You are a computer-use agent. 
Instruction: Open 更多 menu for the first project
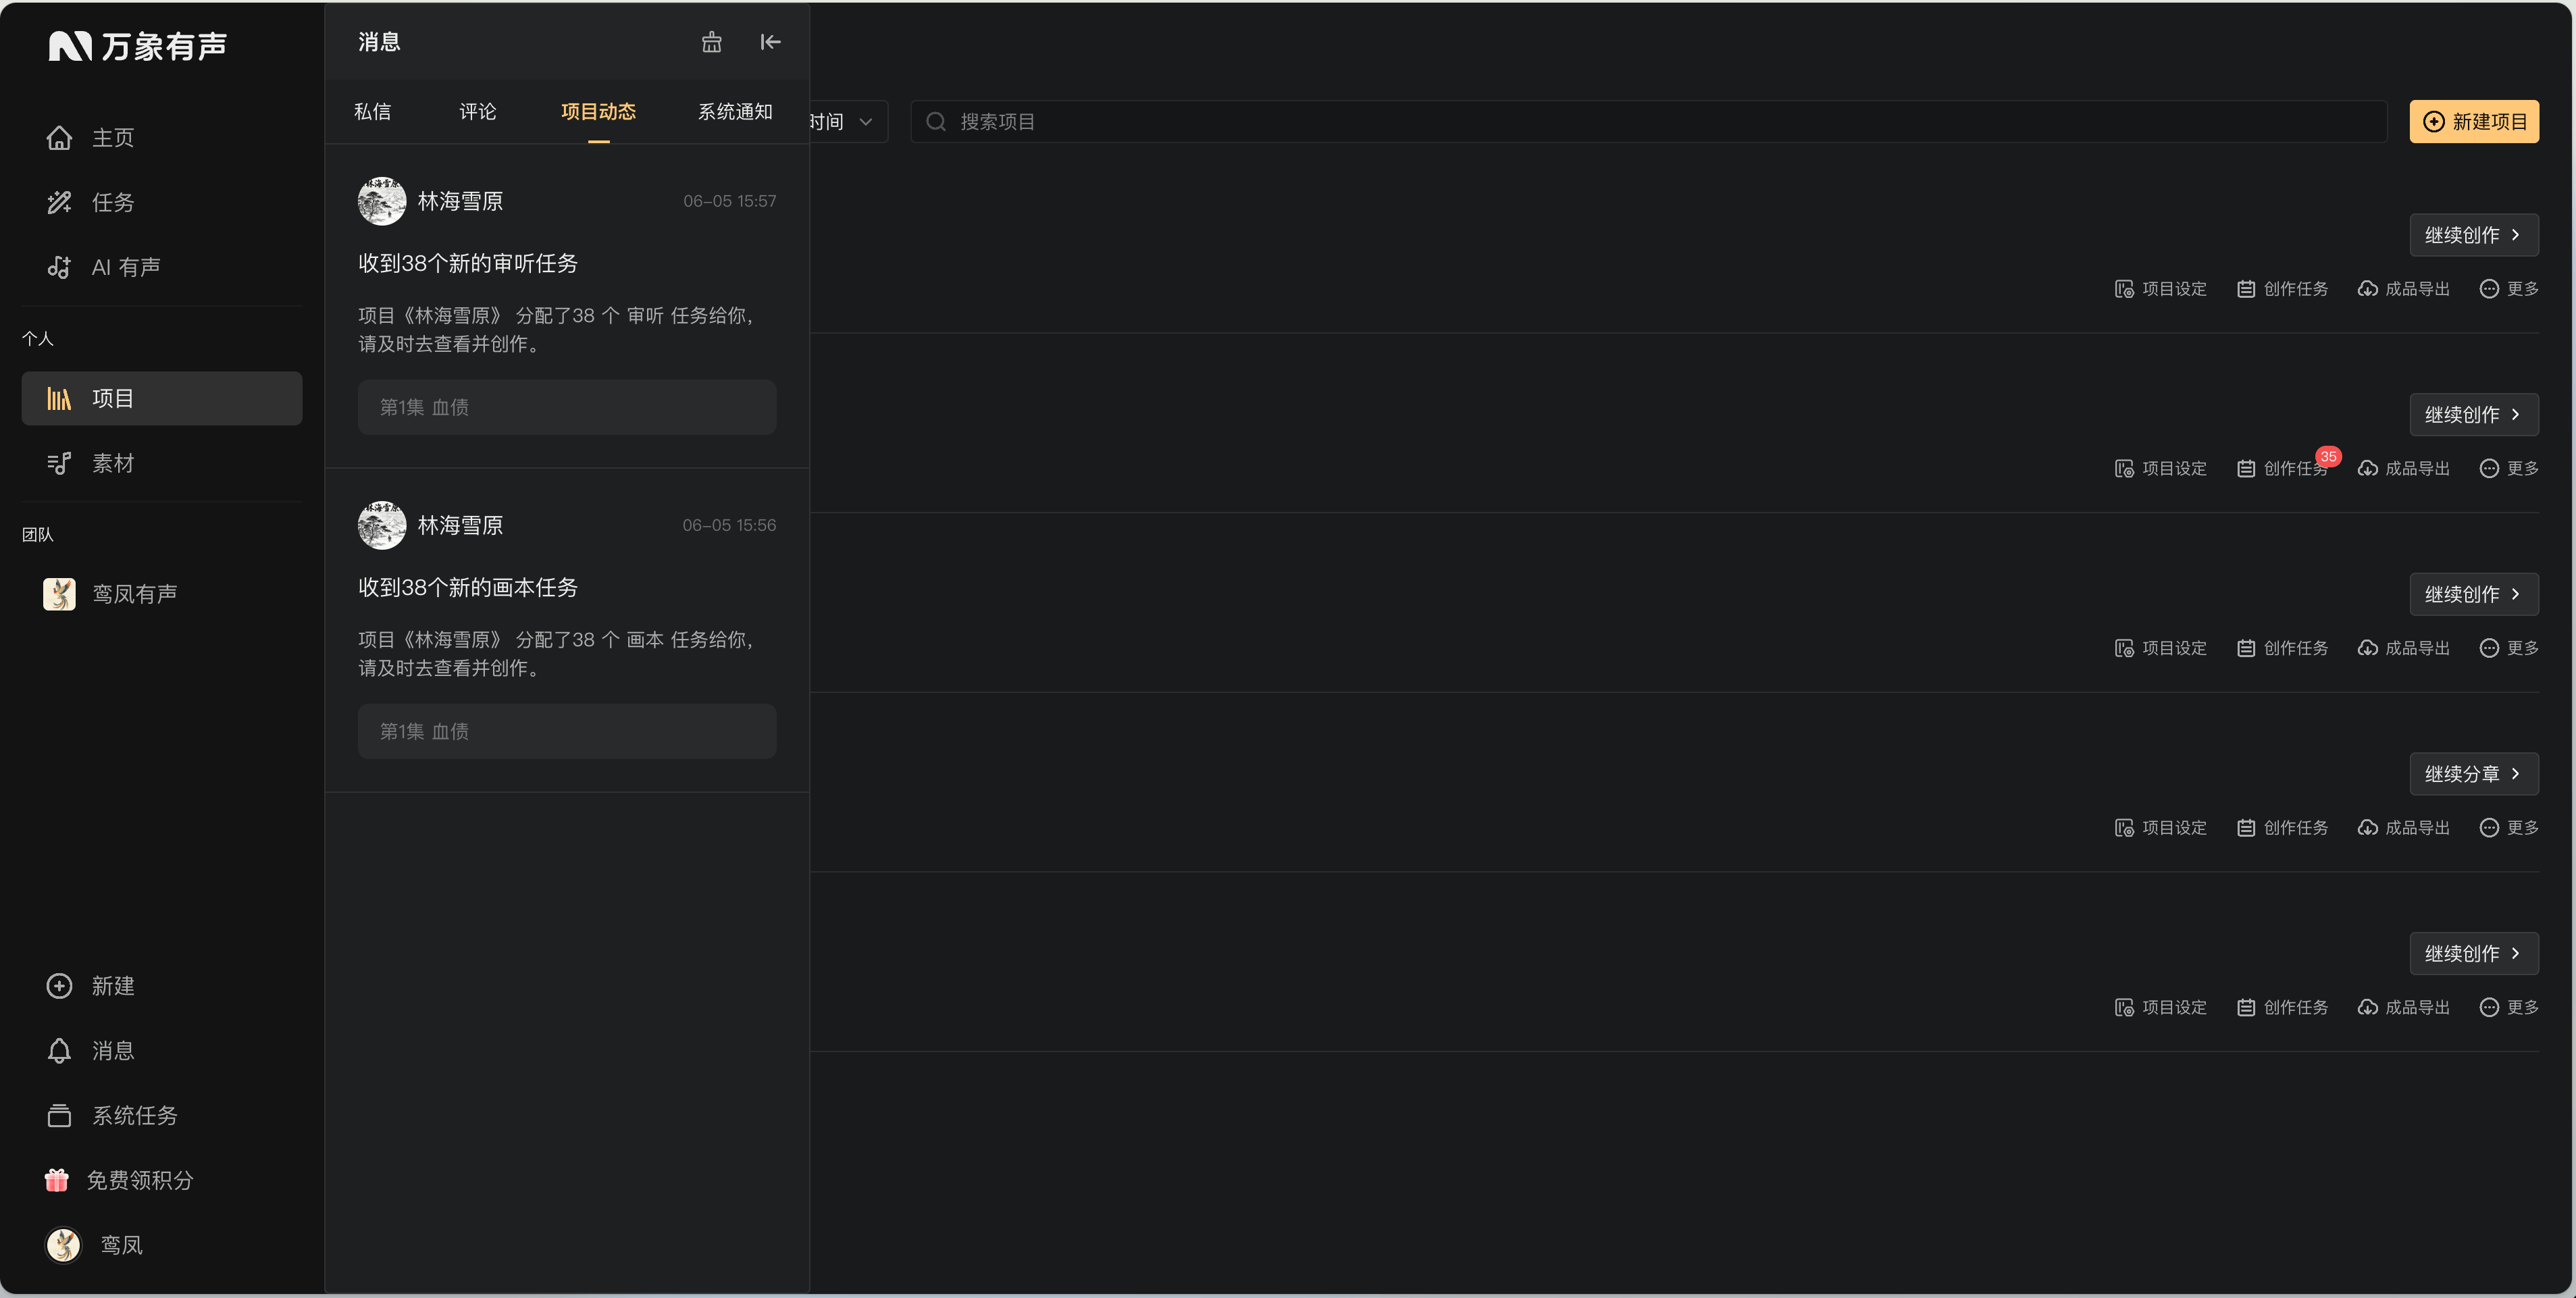point(2509,289)
